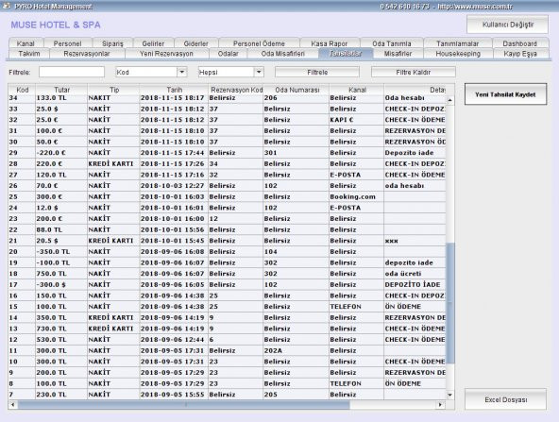Screen dimensions: 559x422
Task: Click the '20.5 $' amount cell
Action: [x=61, y=241]
